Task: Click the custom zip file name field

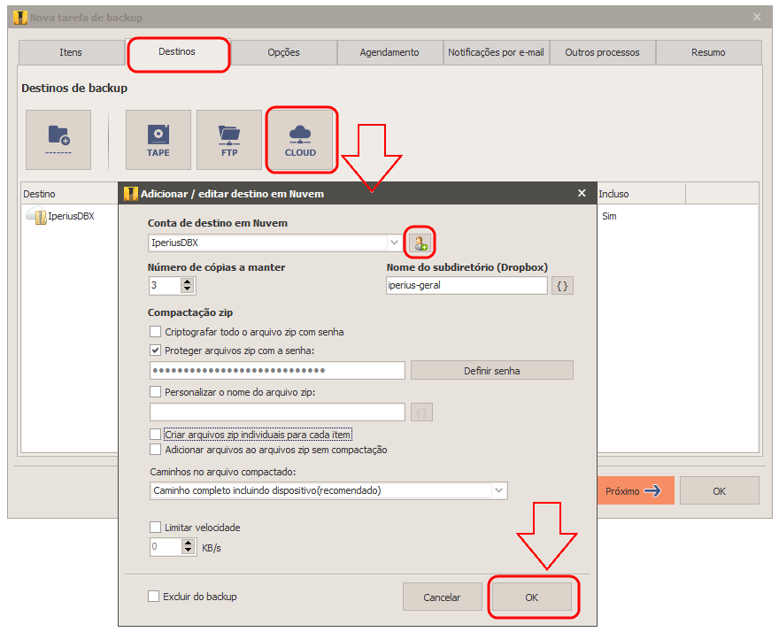Action: [277, 412]
